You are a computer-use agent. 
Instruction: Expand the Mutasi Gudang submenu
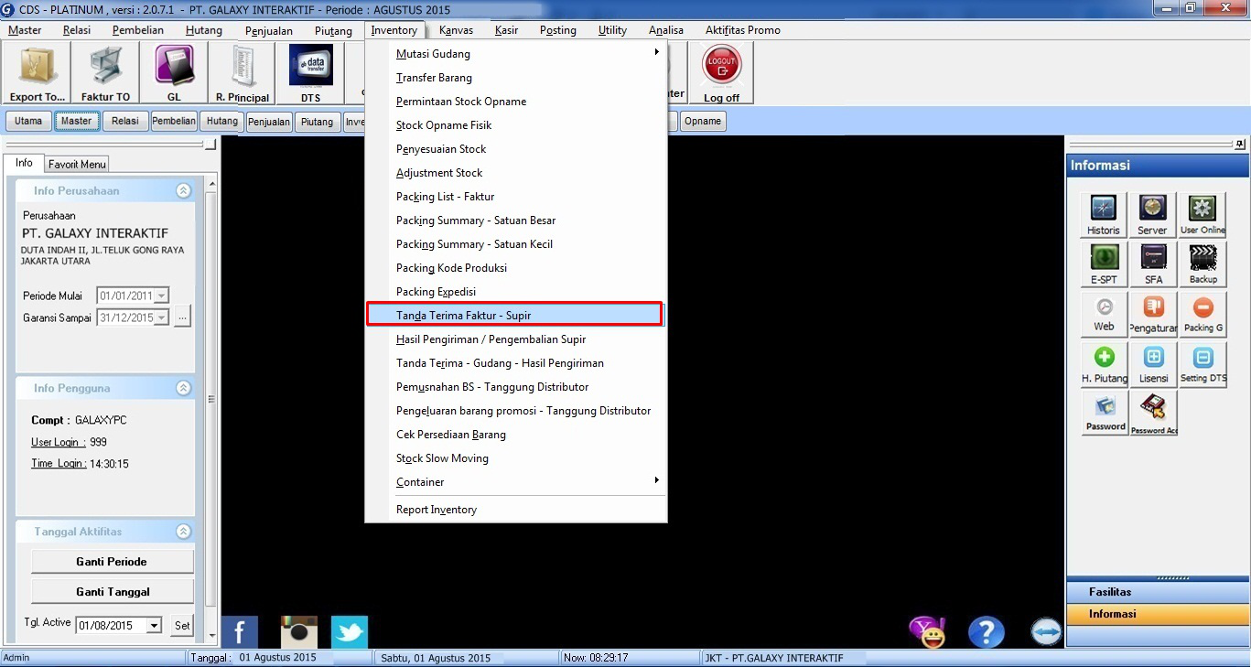click(526, 54)
